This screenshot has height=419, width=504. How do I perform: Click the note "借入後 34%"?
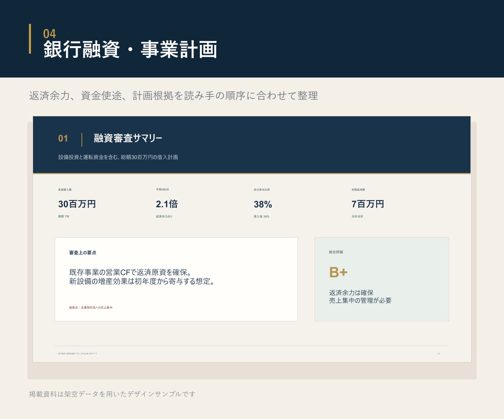pos(262,217)
